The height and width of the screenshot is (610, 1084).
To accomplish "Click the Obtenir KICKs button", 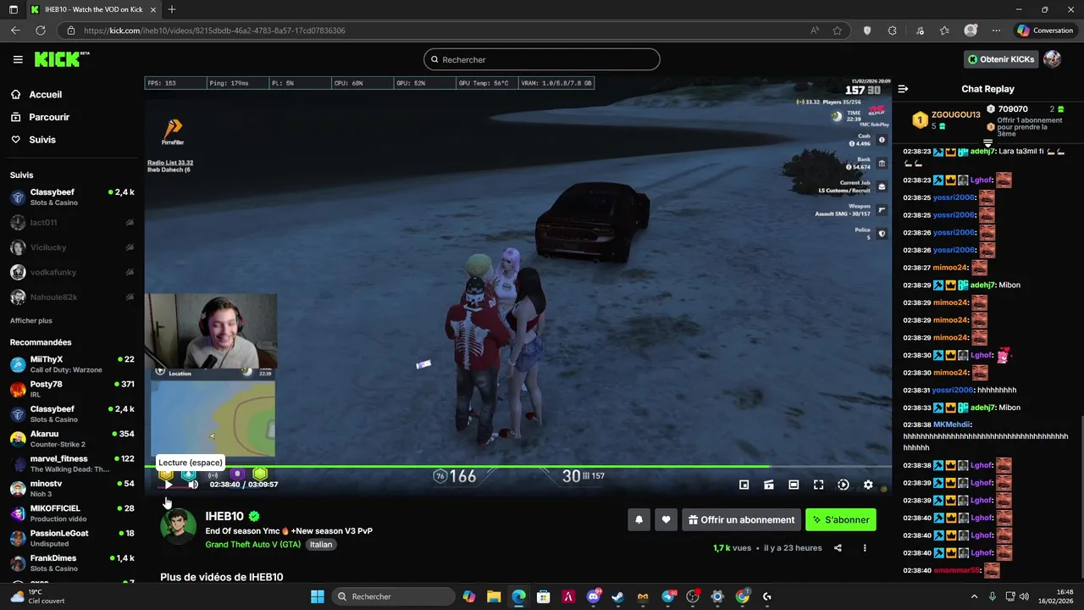I will (x=1001, y=59).
